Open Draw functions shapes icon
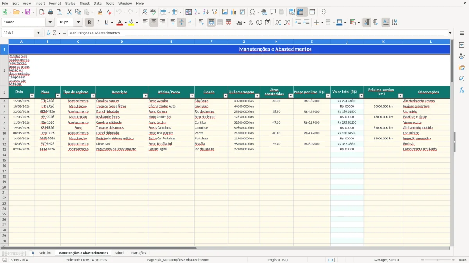Screen dimensions: 469x263 (322, 12)
